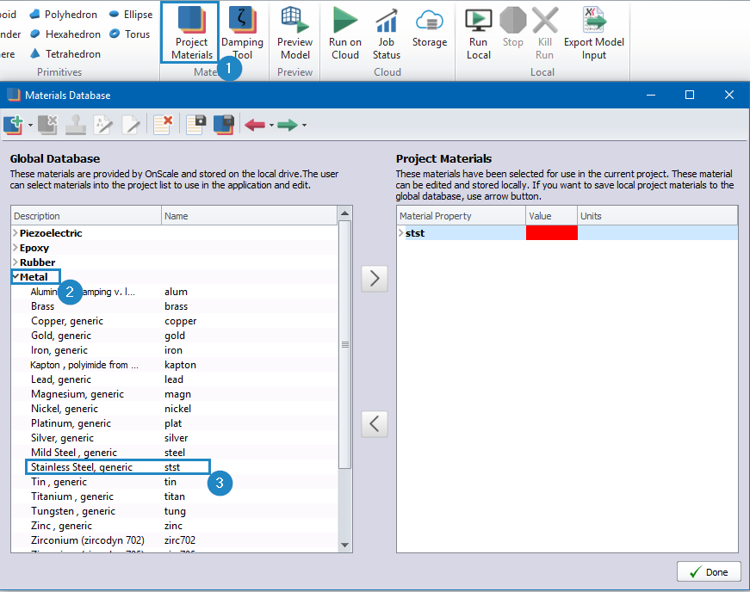The width and height of the screenshot is (750, 592).
Task: Click the Global Database scroll-up arrow
Action: [x=345, y=213]
